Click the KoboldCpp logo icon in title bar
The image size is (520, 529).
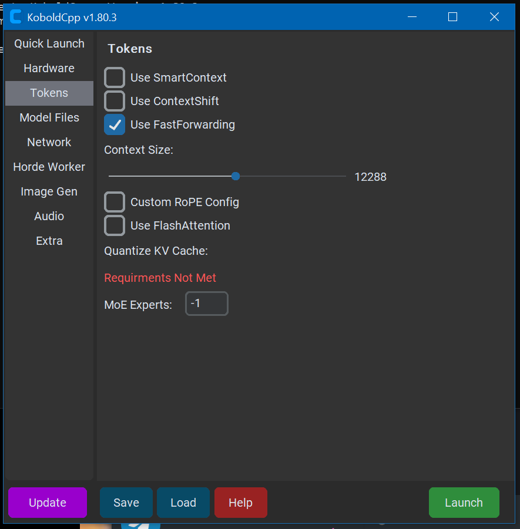[16, 17]
